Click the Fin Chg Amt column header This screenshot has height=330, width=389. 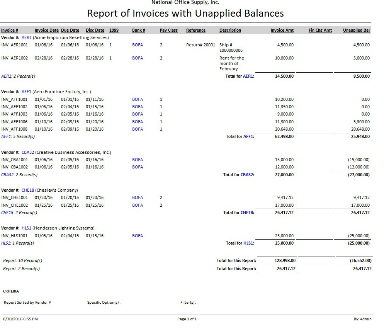point(320,31)
